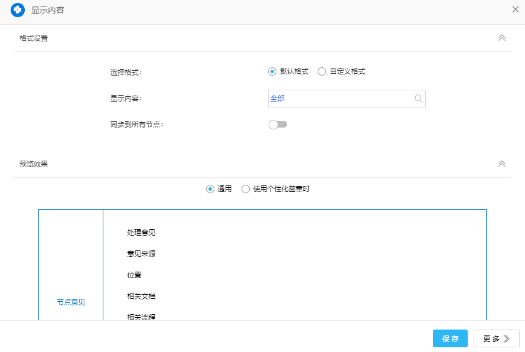Select the 通用 preview radio button
The height and width of the screenshot is (352, 525).
[x=210, y=189]
